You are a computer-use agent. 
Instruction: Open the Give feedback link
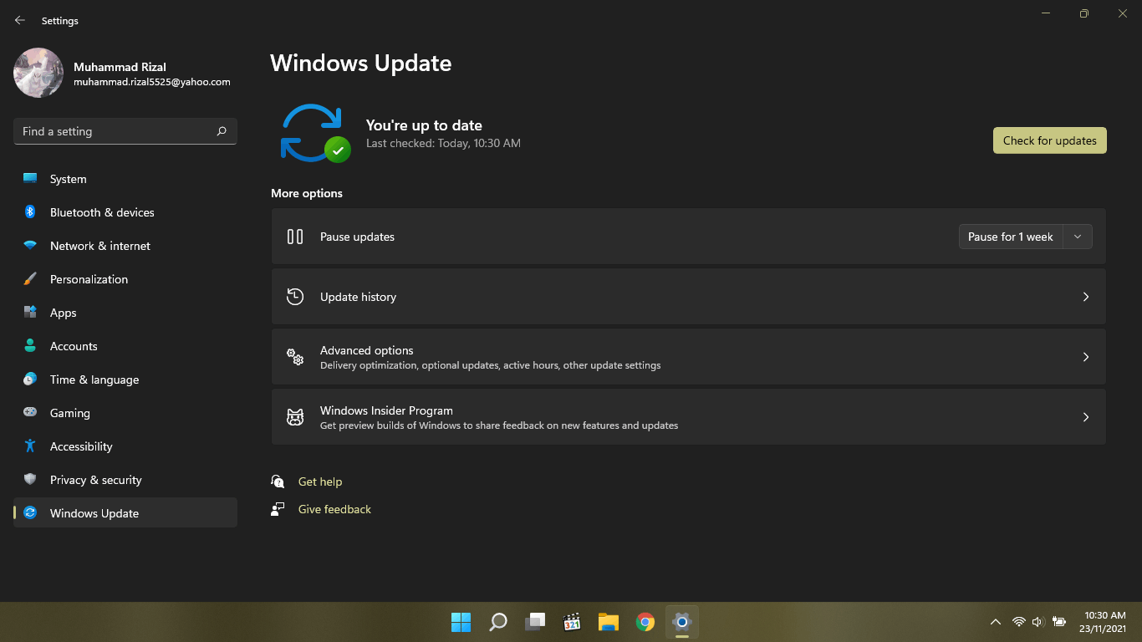click(x=334, y=509)
